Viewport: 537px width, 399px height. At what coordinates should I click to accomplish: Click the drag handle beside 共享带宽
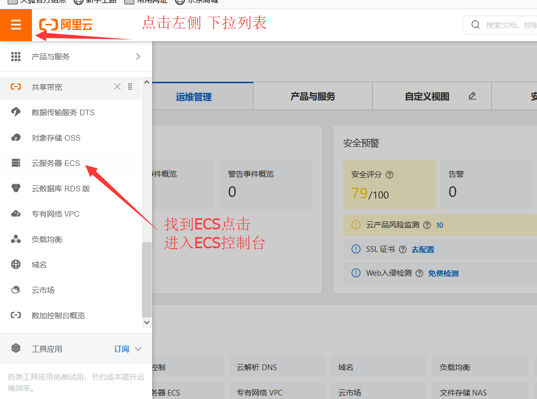pyautogui.click(x=130, y=87)
